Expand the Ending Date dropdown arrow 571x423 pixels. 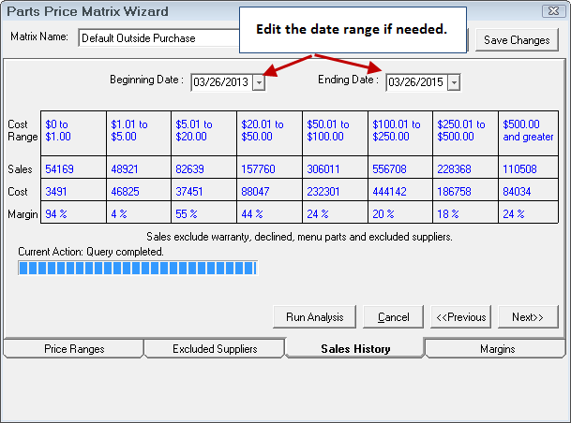point(454,82)
